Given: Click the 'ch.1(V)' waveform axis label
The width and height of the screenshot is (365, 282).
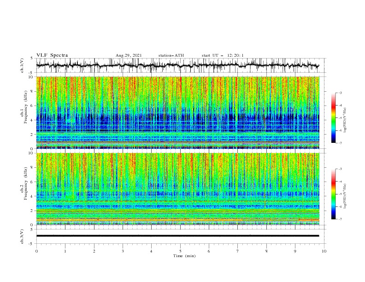Looking at the screenshot, I should pos(22,65).
